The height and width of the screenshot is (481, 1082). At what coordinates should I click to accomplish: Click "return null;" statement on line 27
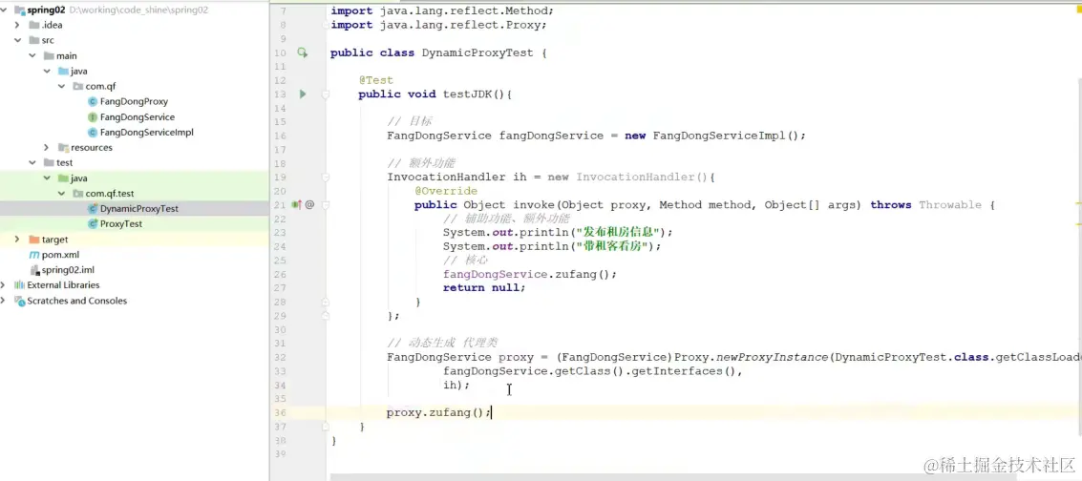pos(484,288)
